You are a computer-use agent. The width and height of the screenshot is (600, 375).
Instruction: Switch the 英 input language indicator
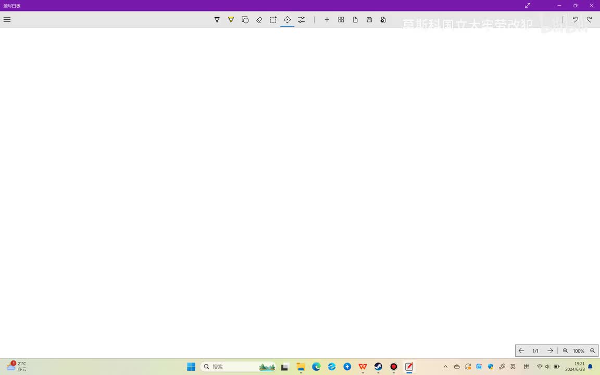point(512,367)
